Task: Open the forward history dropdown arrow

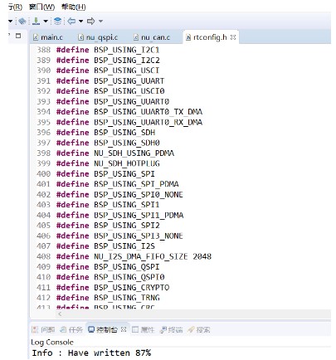Action: point(100,21)
